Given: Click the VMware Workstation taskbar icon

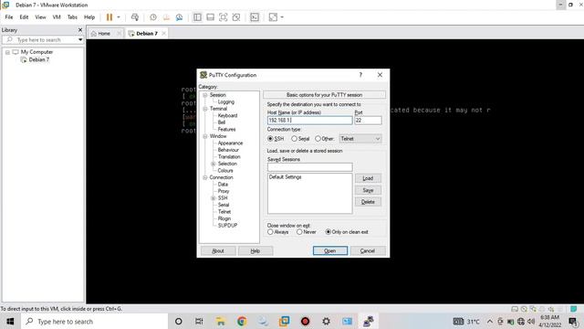Looking at the screenshot, I should pyautogui.click(x=284, y=321).
